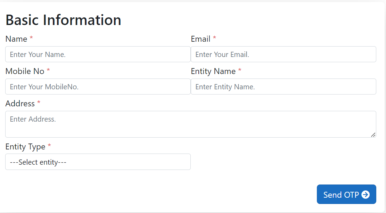Select the Enter Your MobileNo input
Viewport: 386px width, 213px height.
(98, 87)
